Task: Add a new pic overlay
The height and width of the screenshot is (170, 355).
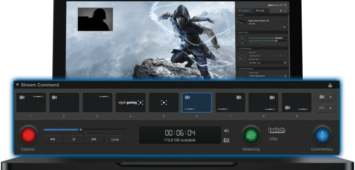Action: click(x=326, y=108)
